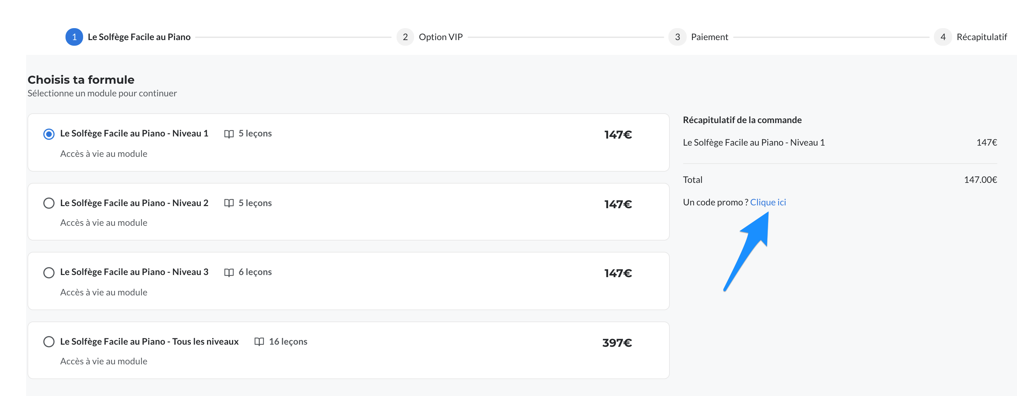Select the Niveau 2 radio button
Viewport: 1017px width, 396px height.
49,203
